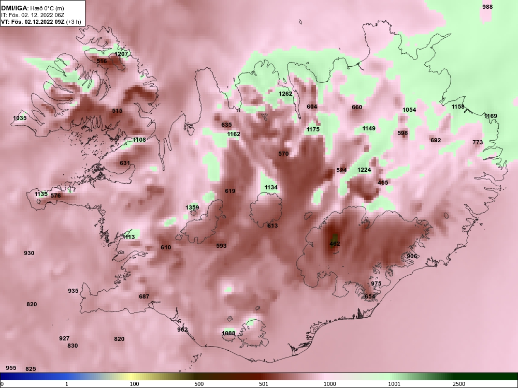Image resolution: width=518 pixels, height=388 pixels.
Task: Click the 1054 value
Action: point(409,110)
